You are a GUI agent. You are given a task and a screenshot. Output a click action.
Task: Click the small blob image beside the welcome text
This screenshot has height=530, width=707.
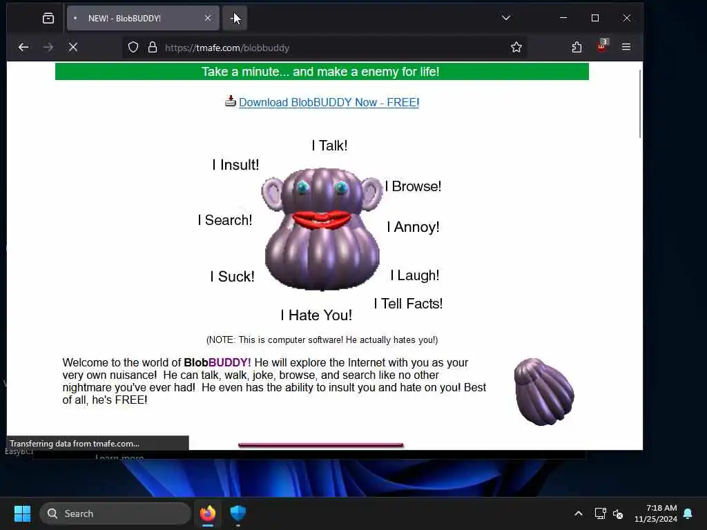(544, 392)
